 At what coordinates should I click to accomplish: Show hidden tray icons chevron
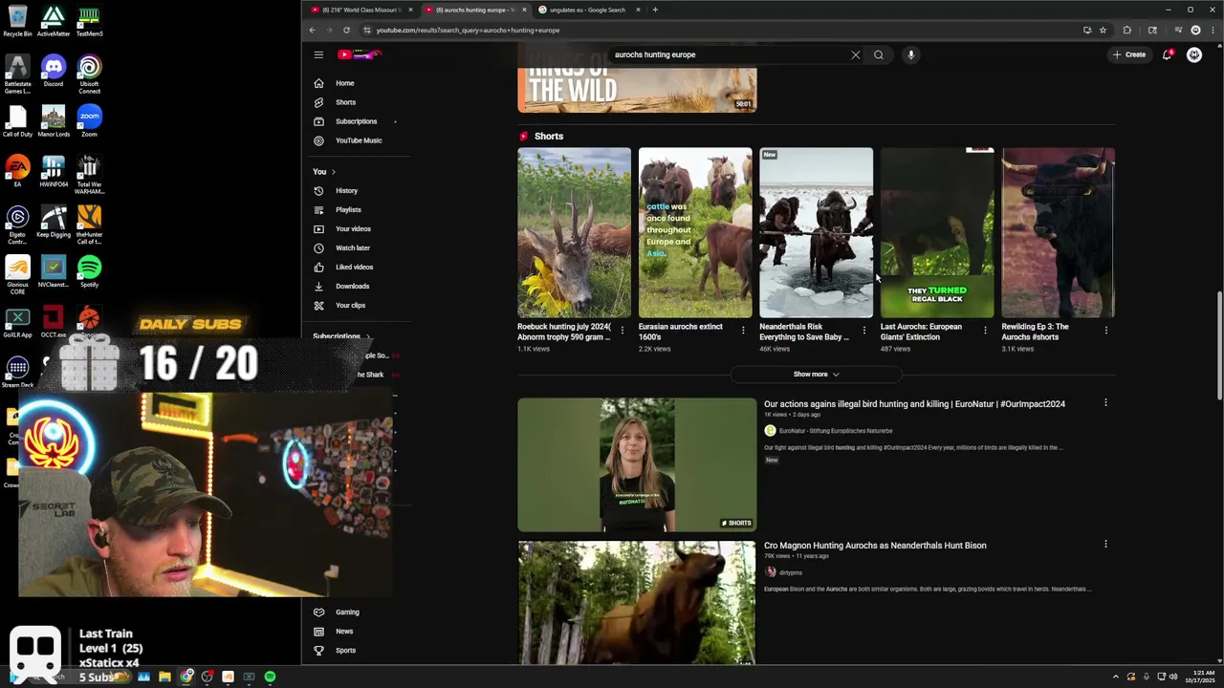1115,677
